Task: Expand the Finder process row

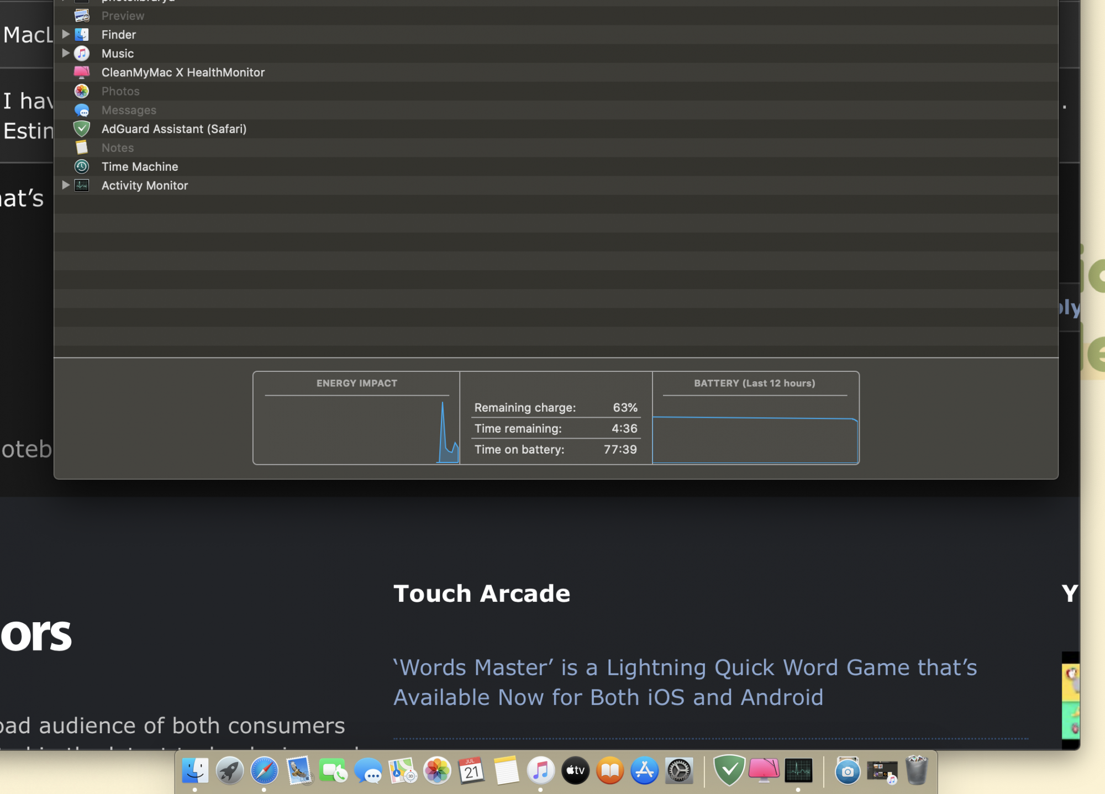Action: pyautogui.click(x=65, y=34)
